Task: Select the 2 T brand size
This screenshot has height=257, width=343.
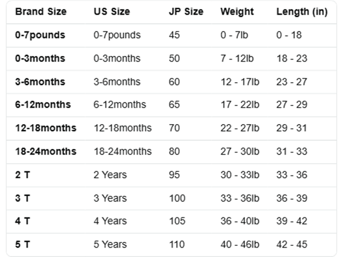Action: [x=23, y=175]
